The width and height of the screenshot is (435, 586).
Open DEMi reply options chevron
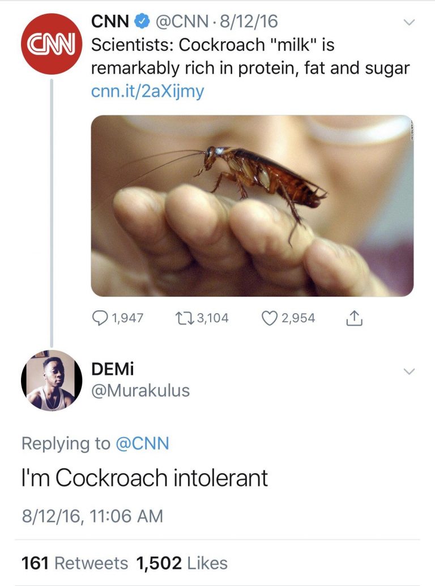click(x=408, y=372)
